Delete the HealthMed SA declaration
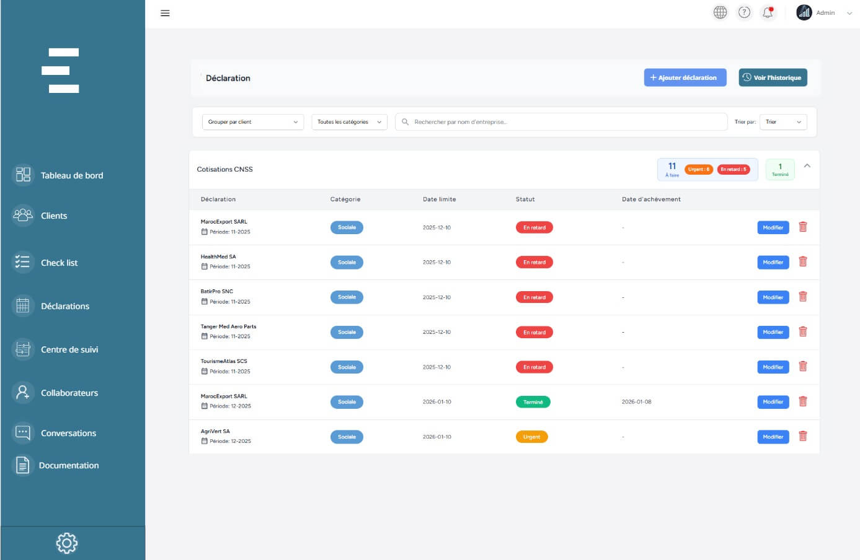 (803, 262)
